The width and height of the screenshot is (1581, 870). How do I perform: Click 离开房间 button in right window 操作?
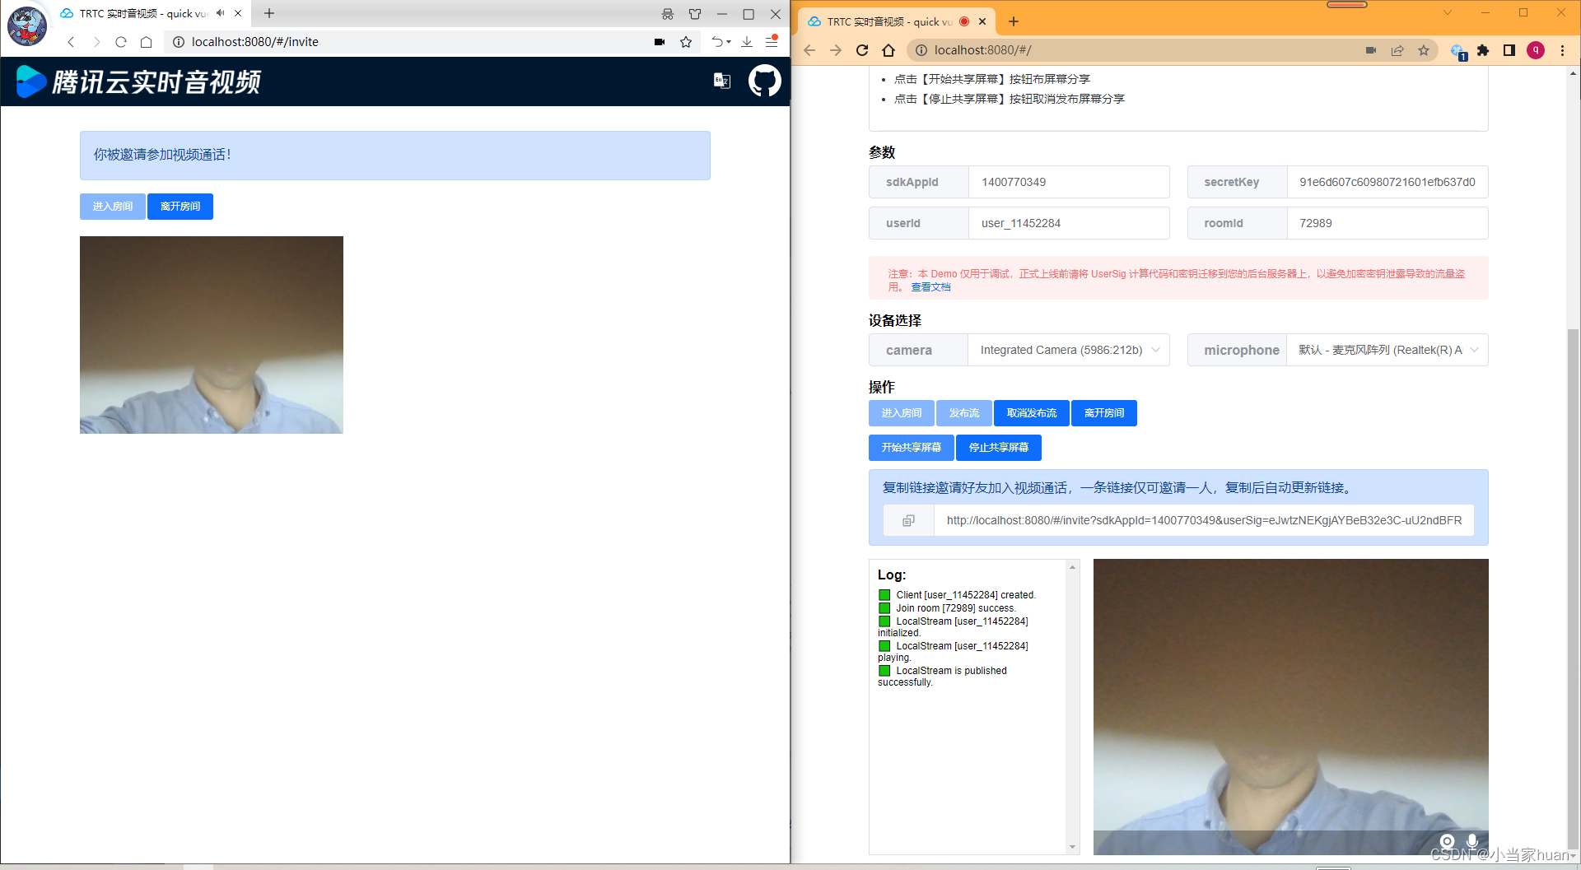[x=1104, y=413]
